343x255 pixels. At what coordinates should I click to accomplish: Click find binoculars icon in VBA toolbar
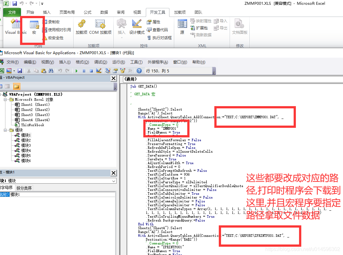51,71
